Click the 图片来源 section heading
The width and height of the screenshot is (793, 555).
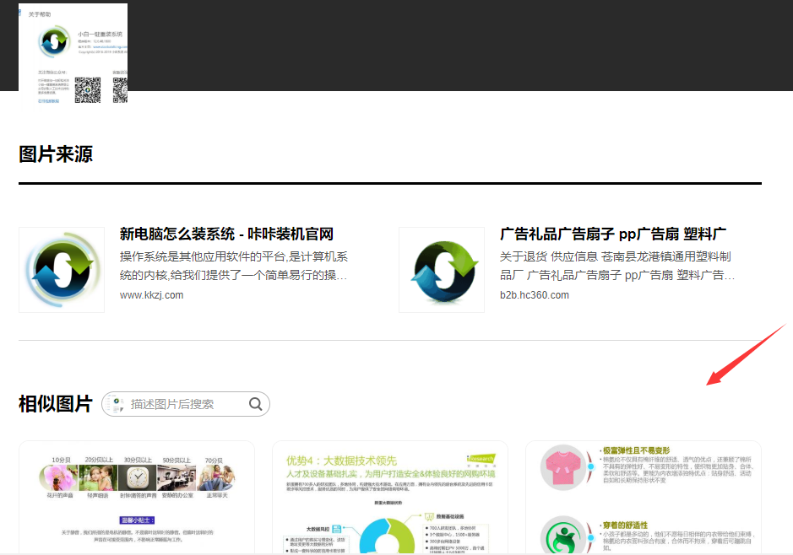click(56, 154)
